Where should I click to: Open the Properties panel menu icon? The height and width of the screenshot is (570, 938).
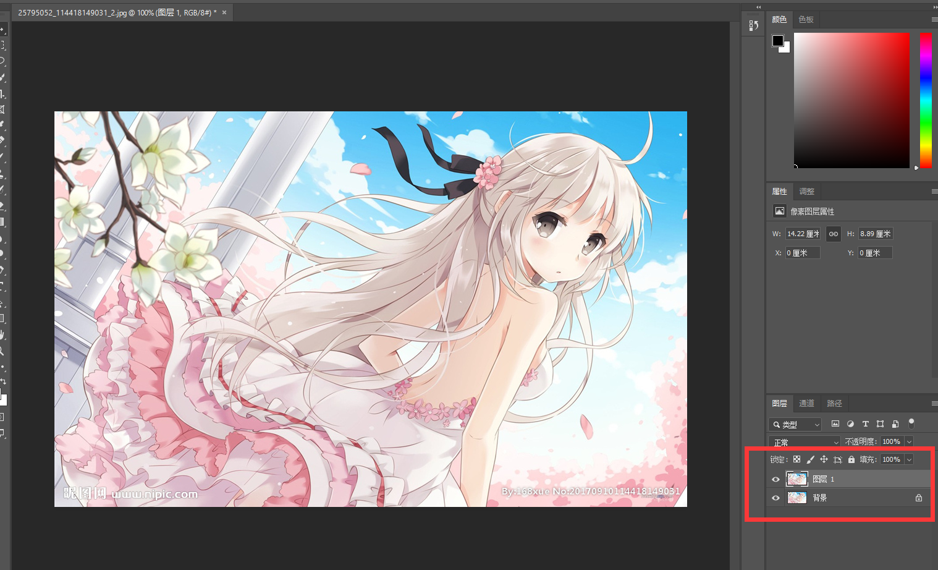(934, 192)
